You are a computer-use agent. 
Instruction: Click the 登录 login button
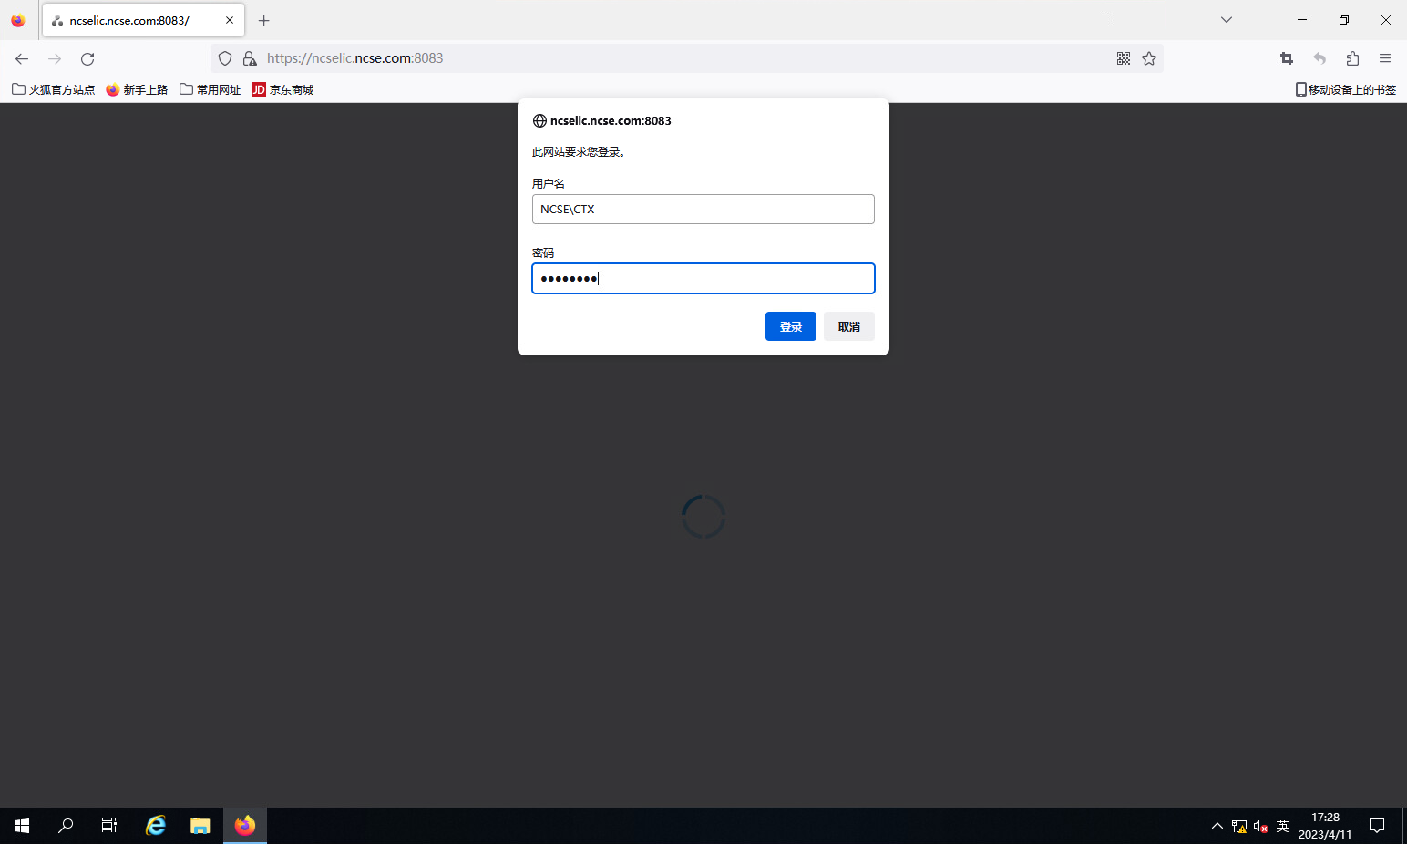click(x=790, y=326)
